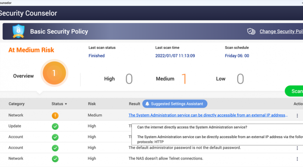
Task: Click bell icon in Suggested Settings Assistant
Action: 147,104
